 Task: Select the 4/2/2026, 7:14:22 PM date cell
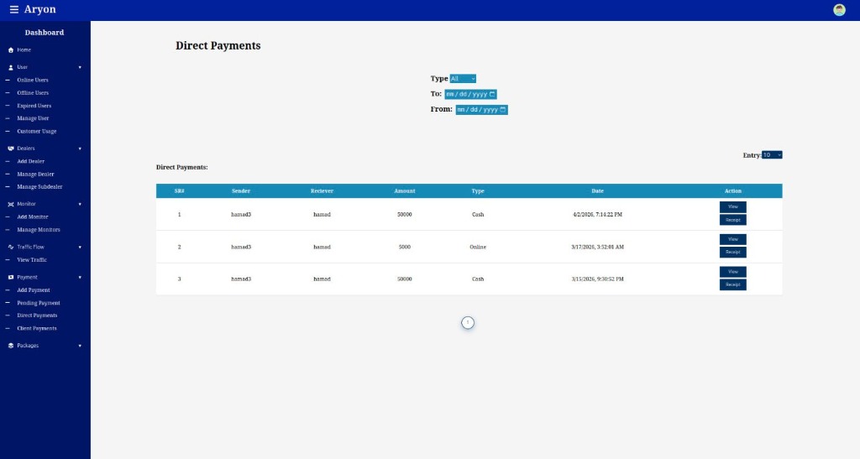click(x=598, y=215)
